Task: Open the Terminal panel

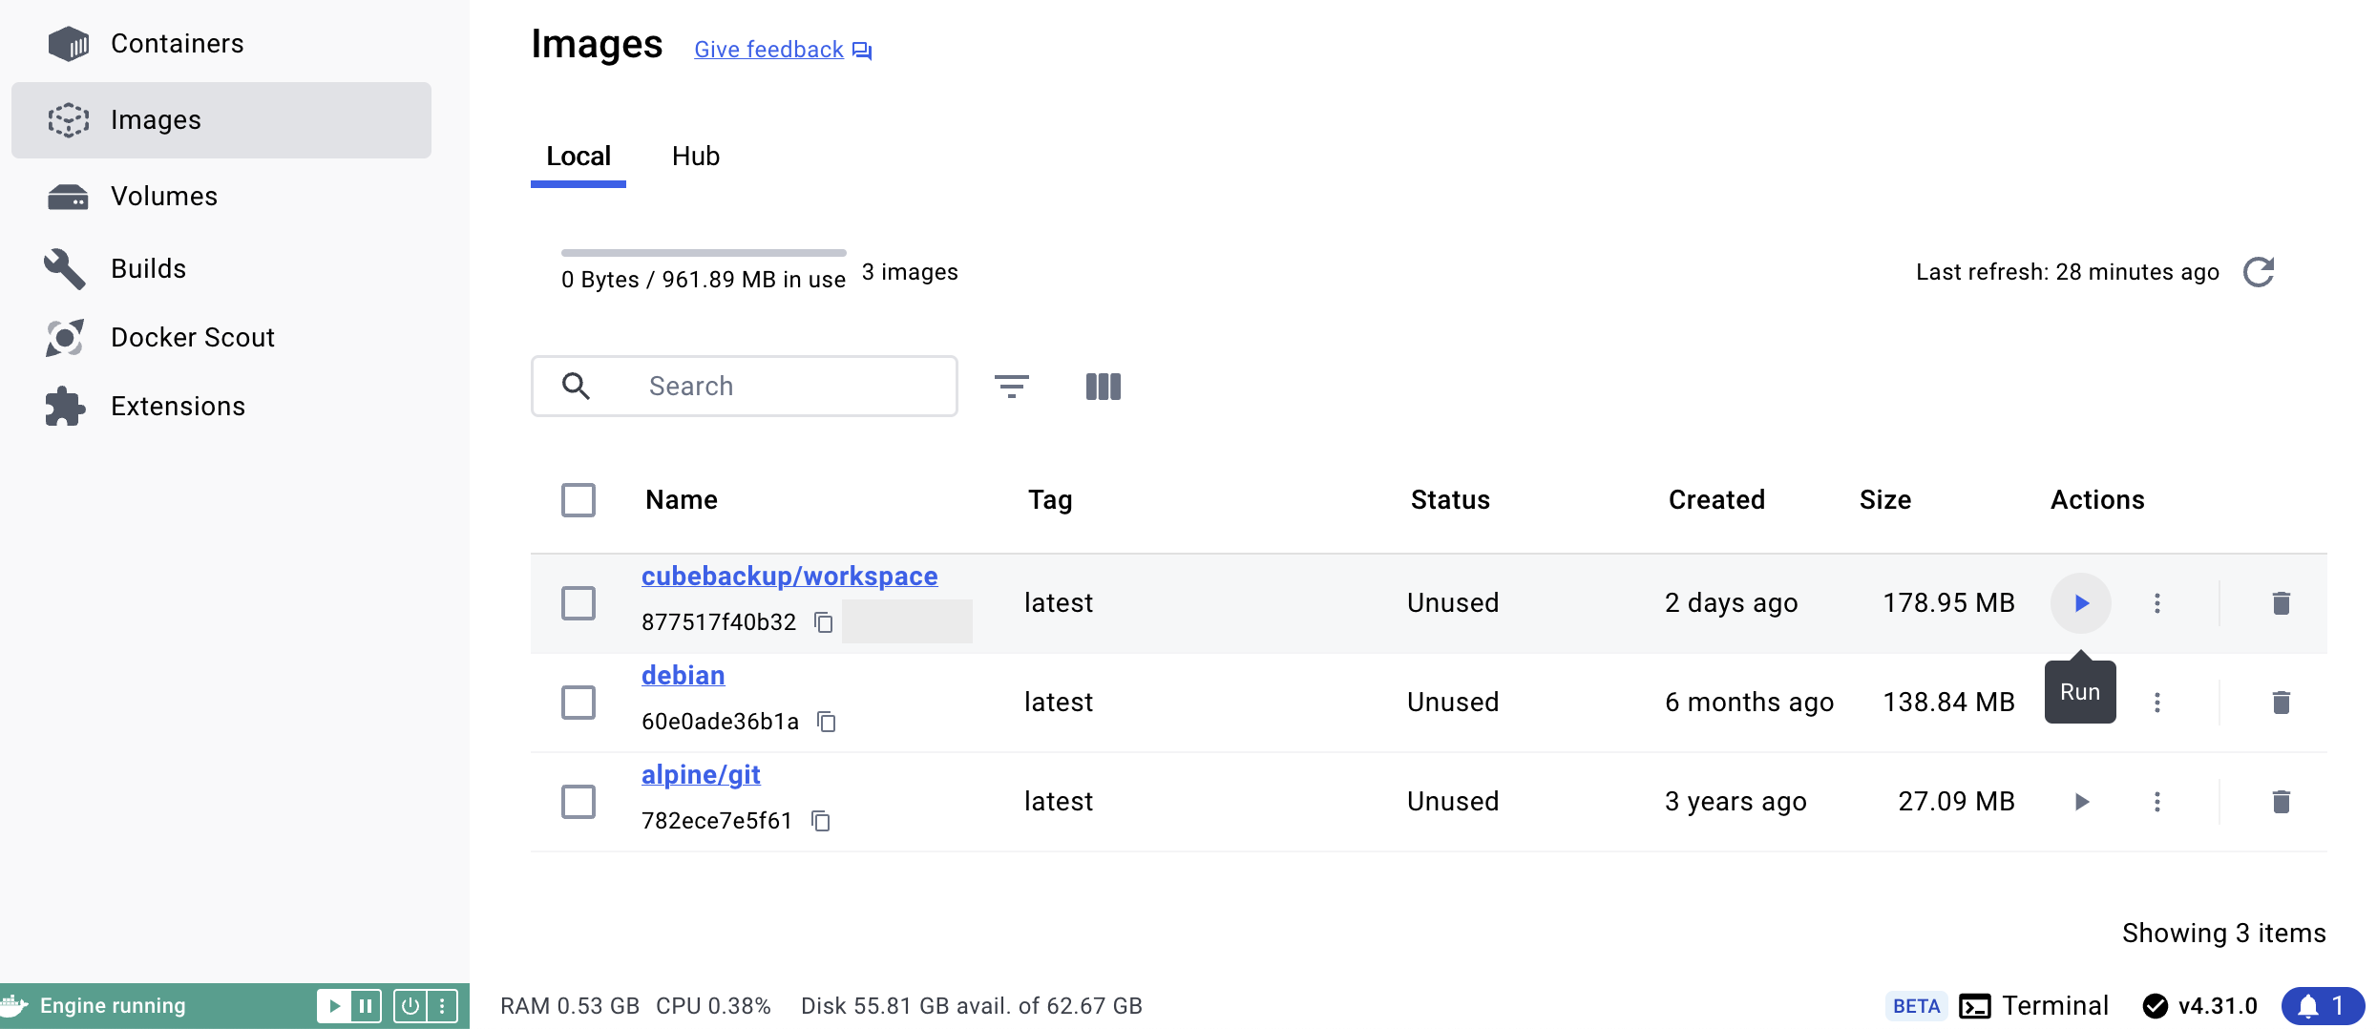Action: pos(2034,1006)
